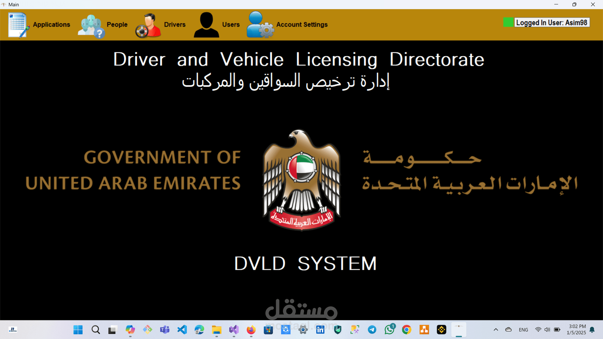Switch the ENG input language
This screenshot has width=603, height=339.
tap(524, 330)
